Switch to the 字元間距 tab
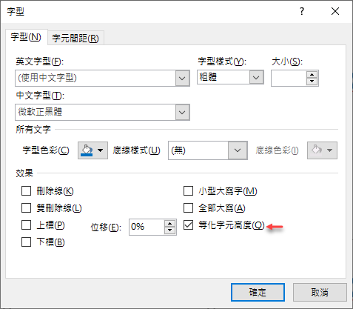 coord(75,38)
